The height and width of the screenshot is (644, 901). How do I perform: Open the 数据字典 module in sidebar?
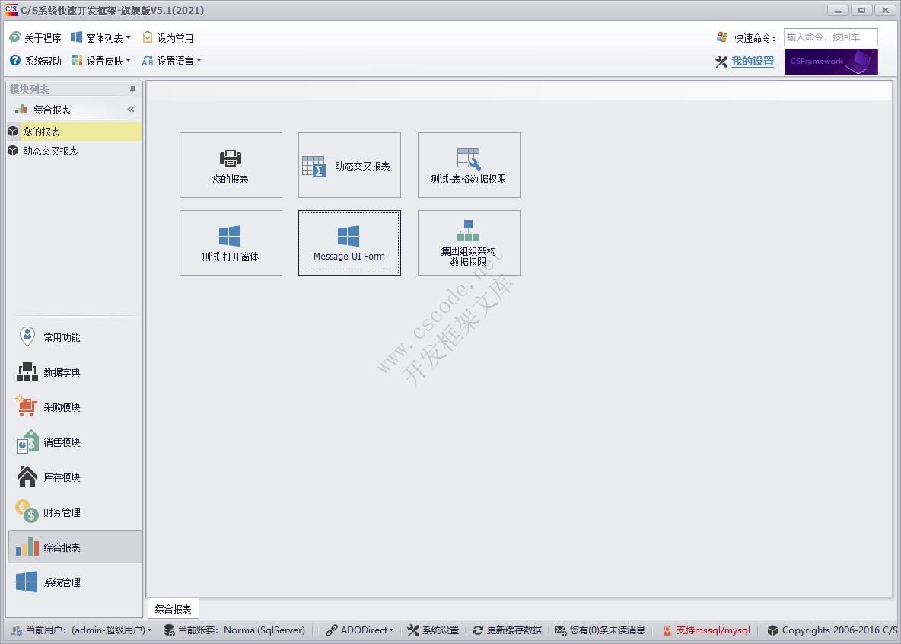click(61, 372)
